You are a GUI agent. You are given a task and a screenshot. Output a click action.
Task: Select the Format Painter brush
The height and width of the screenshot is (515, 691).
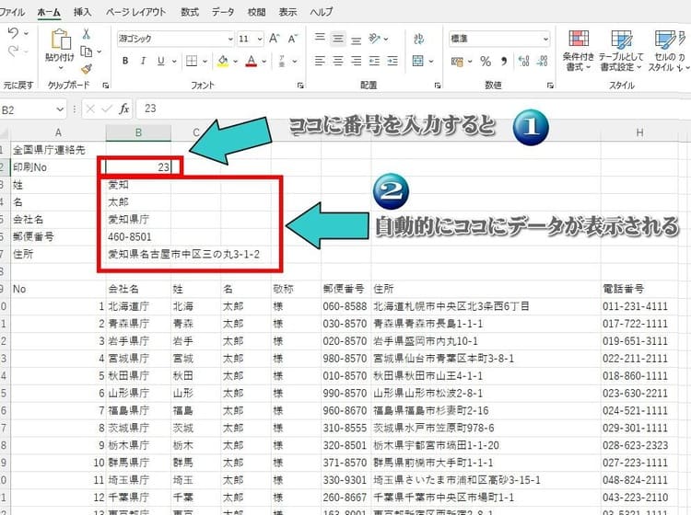[x=87, y=69]
